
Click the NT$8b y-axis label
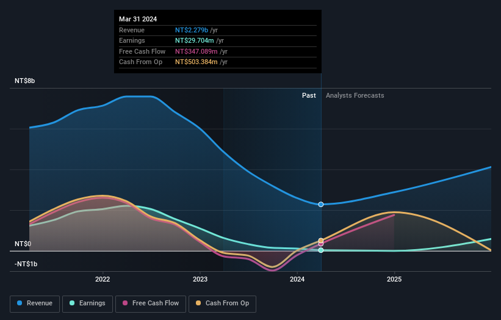pos(24,81)
